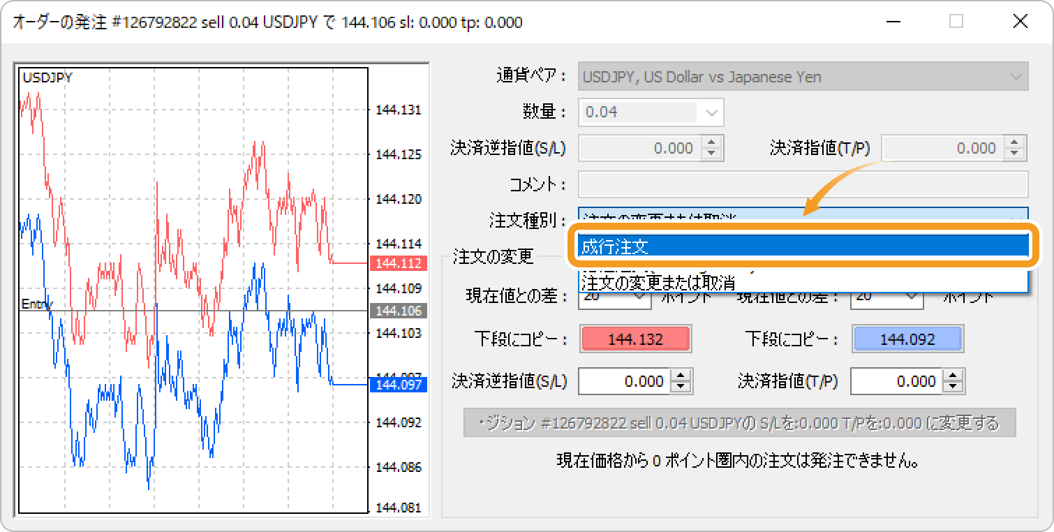
Task: Open 現在値との差 dropdown above blue 144.092 button
Action: click(x=886, y=297)
